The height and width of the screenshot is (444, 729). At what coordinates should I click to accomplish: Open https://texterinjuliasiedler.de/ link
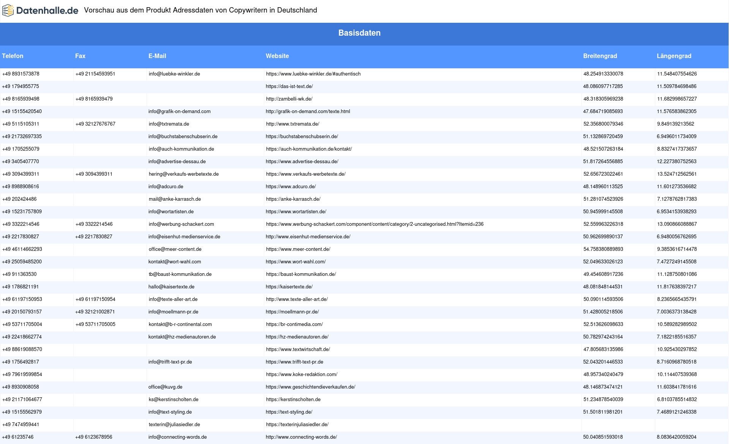pos(297,425)
